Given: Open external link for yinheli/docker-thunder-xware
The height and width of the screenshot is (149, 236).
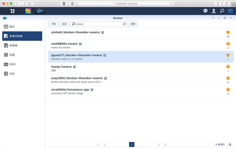Looking at the screenshot, I should coord(102,32).
